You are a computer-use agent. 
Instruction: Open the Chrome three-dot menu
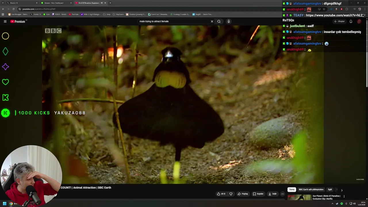tap(365, 9)
